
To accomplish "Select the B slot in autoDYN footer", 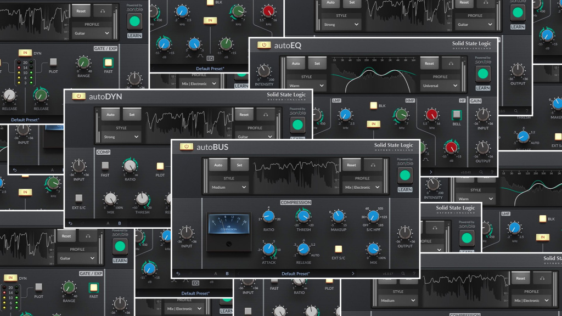I will click(x=119, y=223).
